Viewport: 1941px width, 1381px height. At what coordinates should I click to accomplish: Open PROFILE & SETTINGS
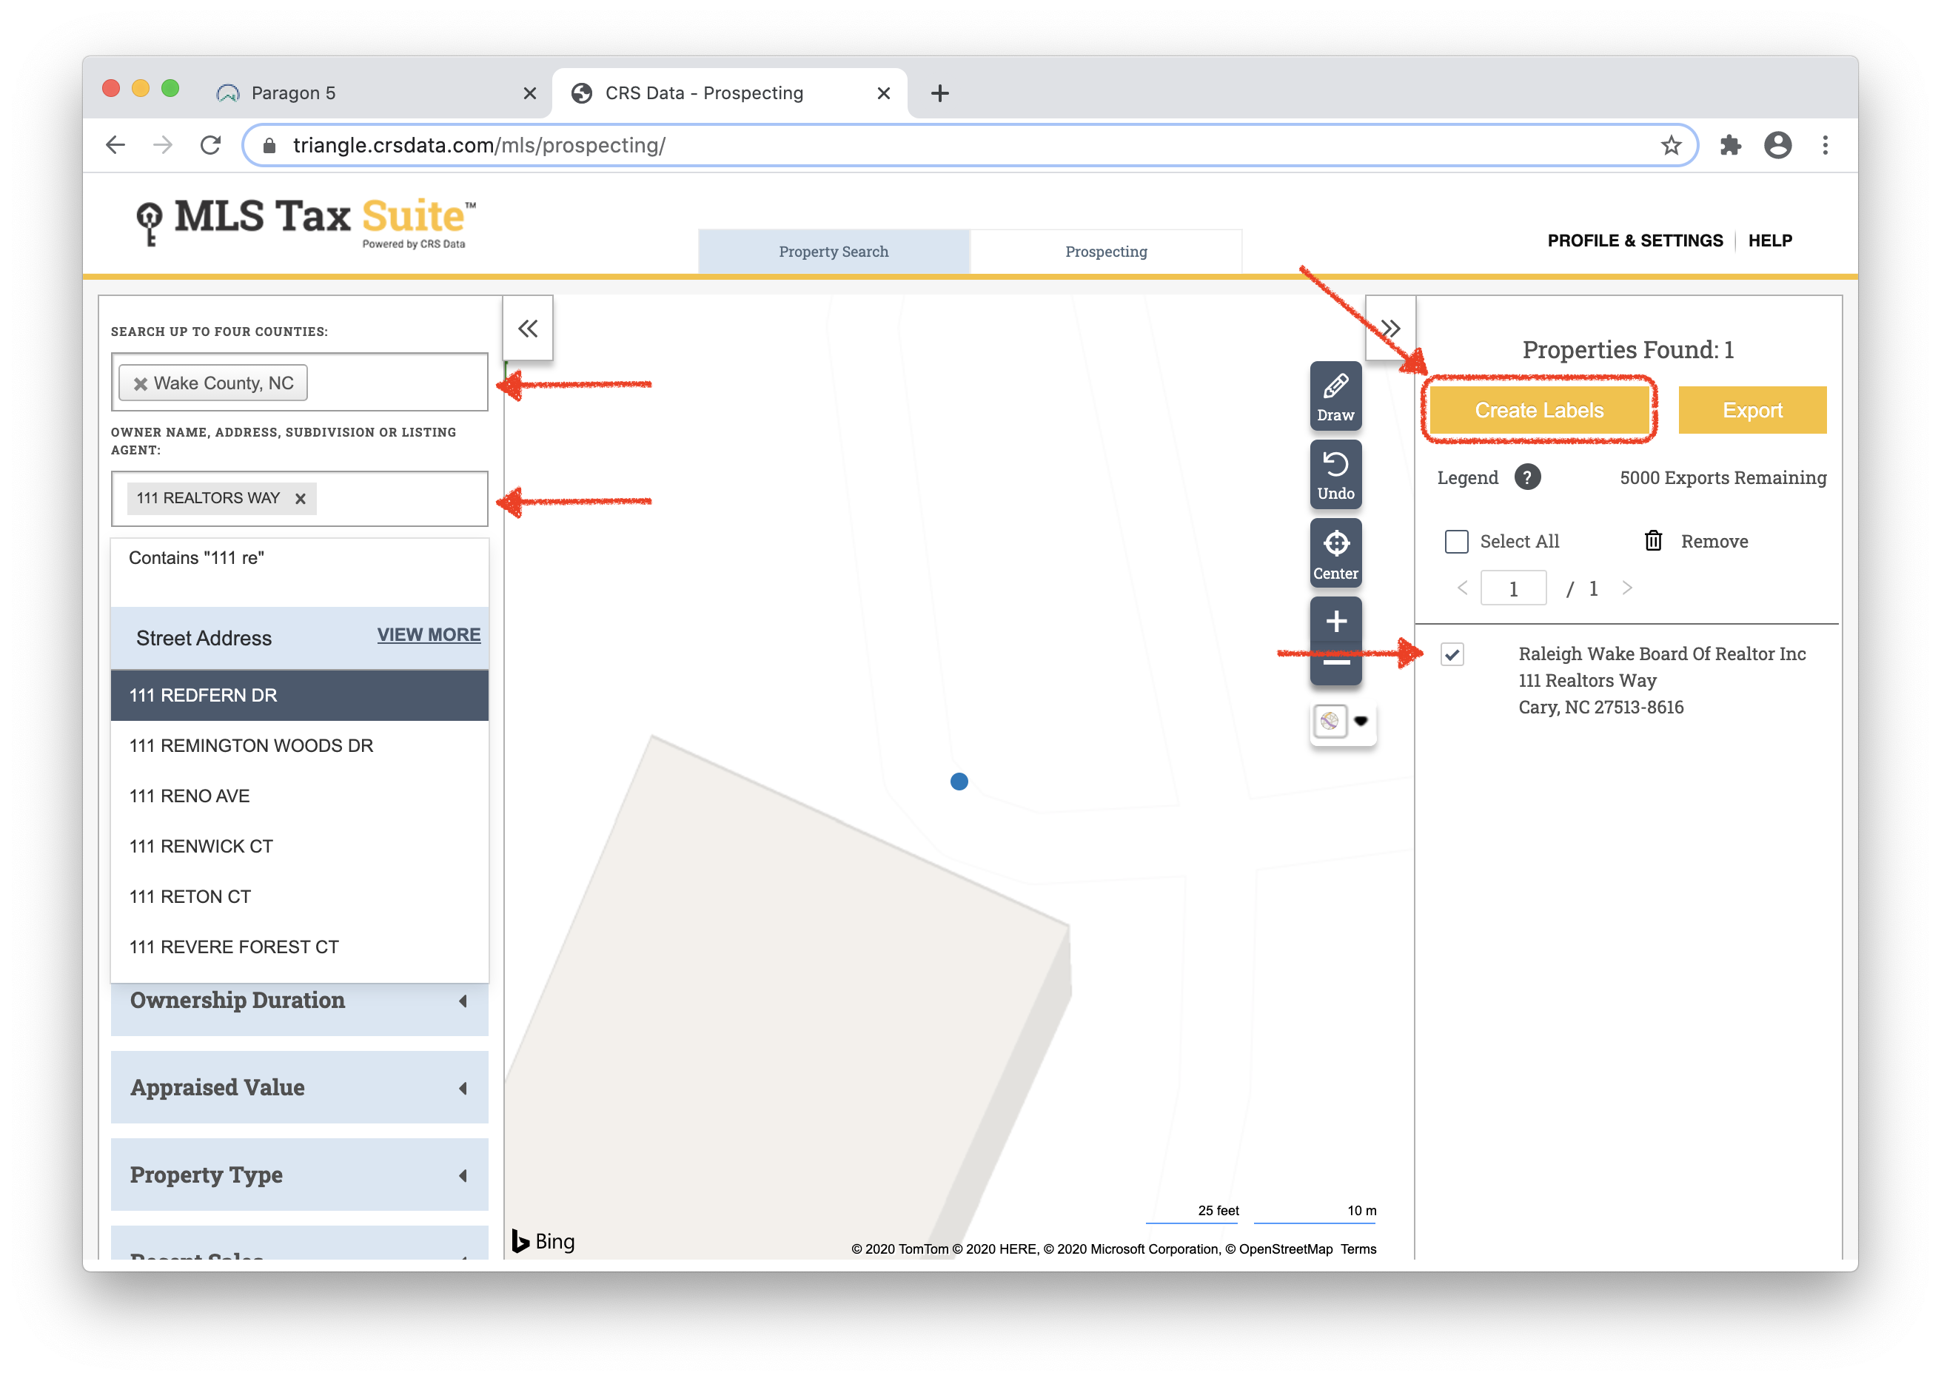tap(1634, 241)
